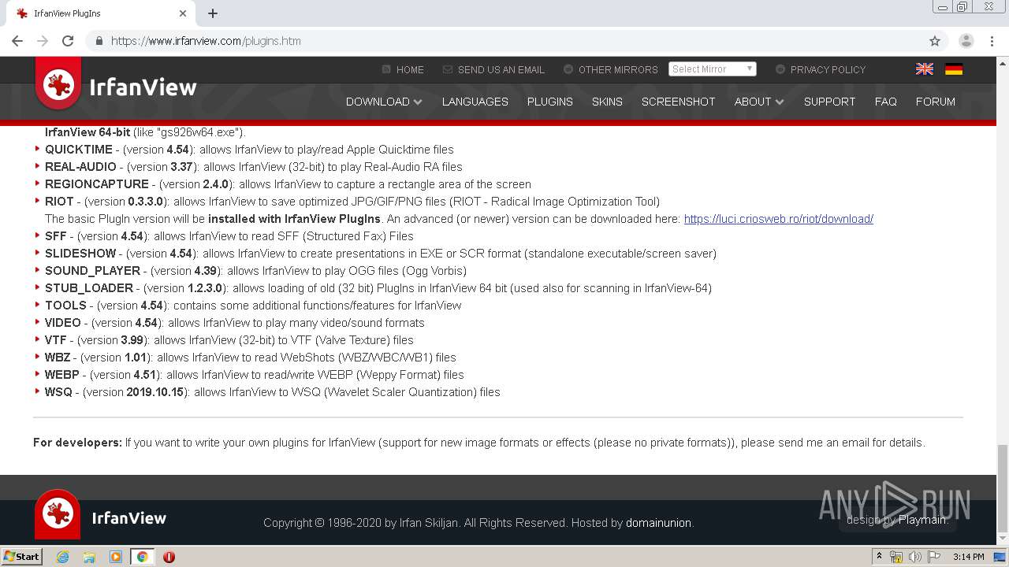Click the domainunion footer link
This screenshot has height=567, width=1009.
tap(658, 523)
